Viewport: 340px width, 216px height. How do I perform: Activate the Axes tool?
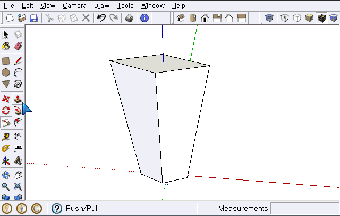click(6, 161)
